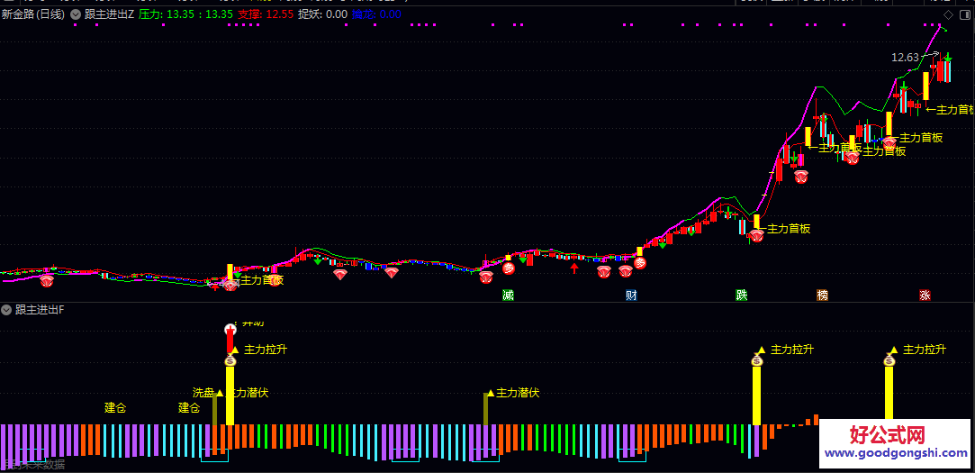
Task: Click money bag icon beside the middle 主力拉升 label
Action: (x=757, y=359)
